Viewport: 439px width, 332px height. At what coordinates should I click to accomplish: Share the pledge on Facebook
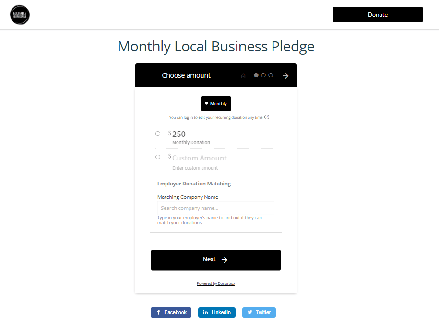coord(171,312)
